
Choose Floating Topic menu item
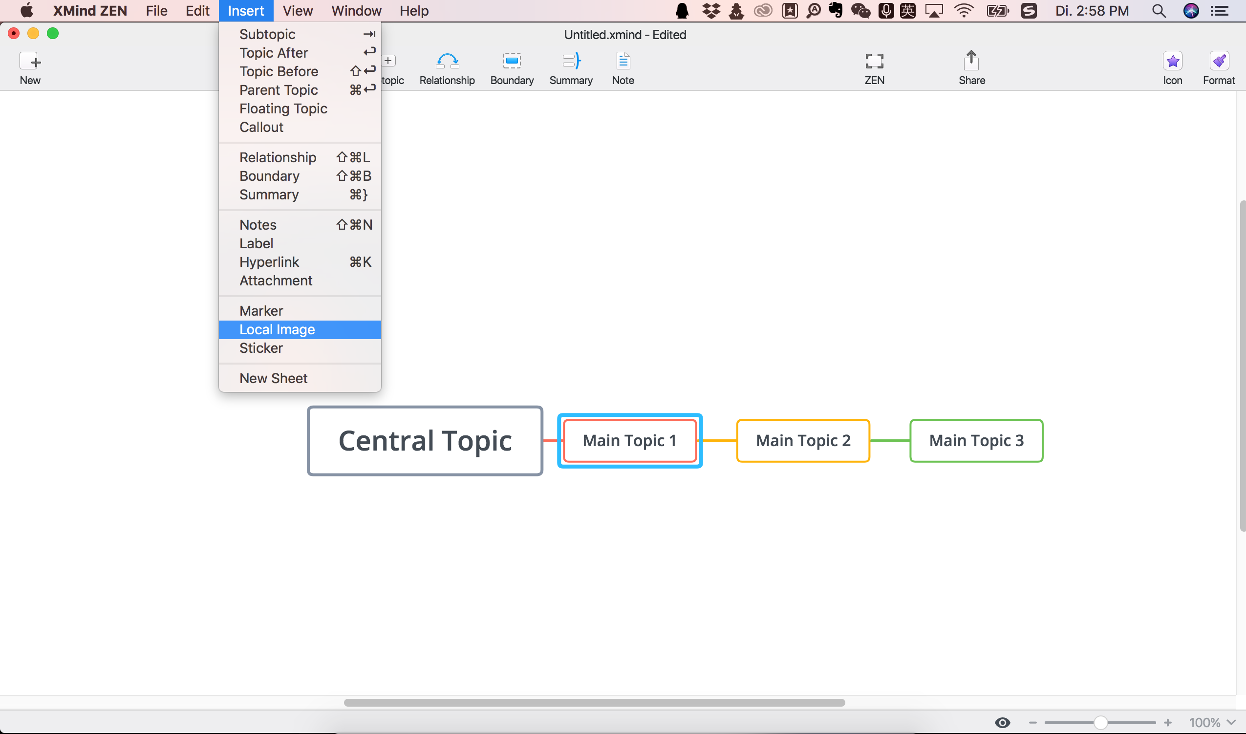[x=300, y=108]
